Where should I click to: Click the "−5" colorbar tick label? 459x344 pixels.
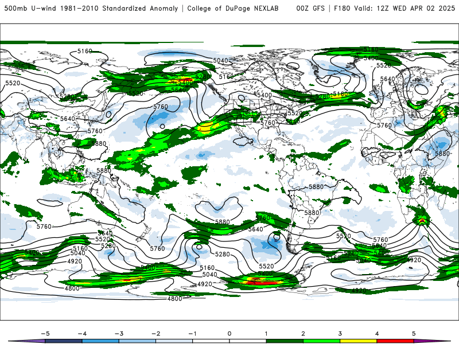click(45, 334)
